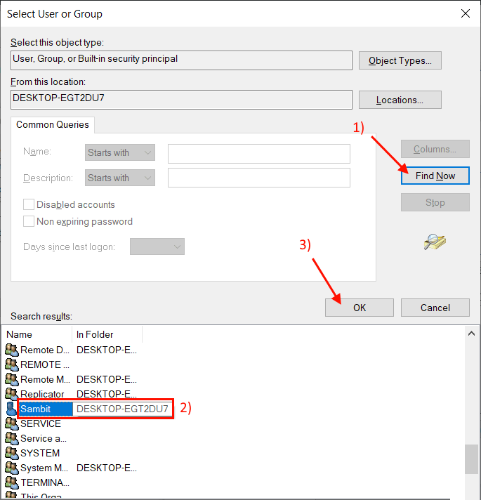The height and width of the screenshot is (500, 481).
Task: Select the Sambit user icon
Action: coord(11,409)
